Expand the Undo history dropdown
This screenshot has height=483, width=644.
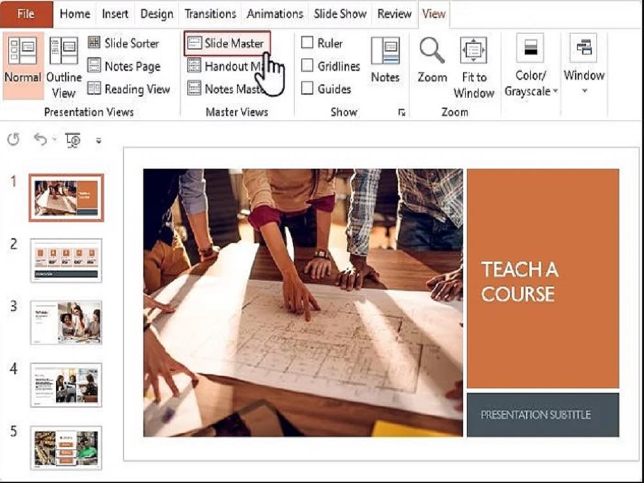pyautogui.click(x=54, y=140)
